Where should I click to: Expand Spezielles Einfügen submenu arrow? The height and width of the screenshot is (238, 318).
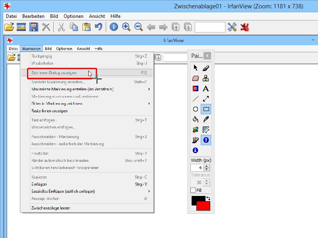click(x=149, y=192)
